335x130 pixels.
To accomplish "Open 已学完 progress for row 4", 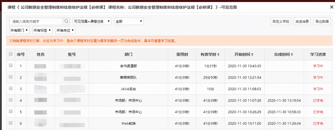I will click(x=318, y=101).
